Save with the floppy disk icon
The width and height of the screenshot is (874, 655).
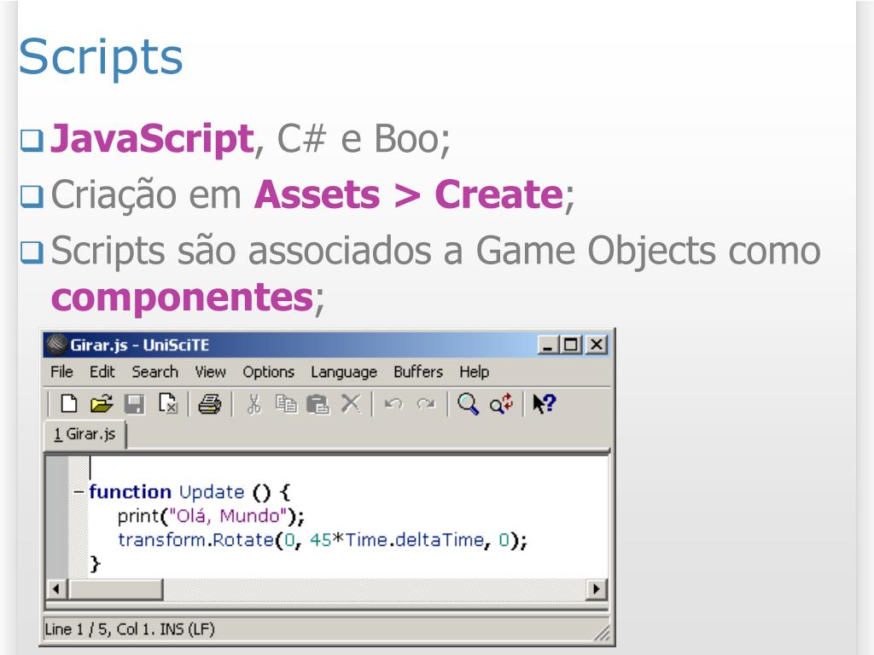point(134,403)
